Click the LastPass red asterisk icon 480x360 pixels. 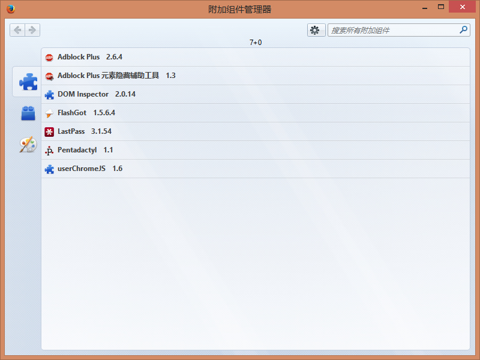[x=49, y=131]
